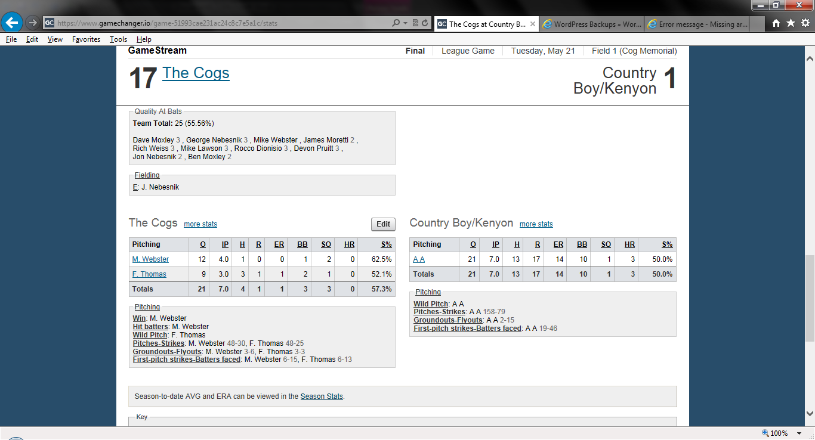Screen dimensions: 815x440
Task: Click the refresh page icon
Action: point(425,23)
